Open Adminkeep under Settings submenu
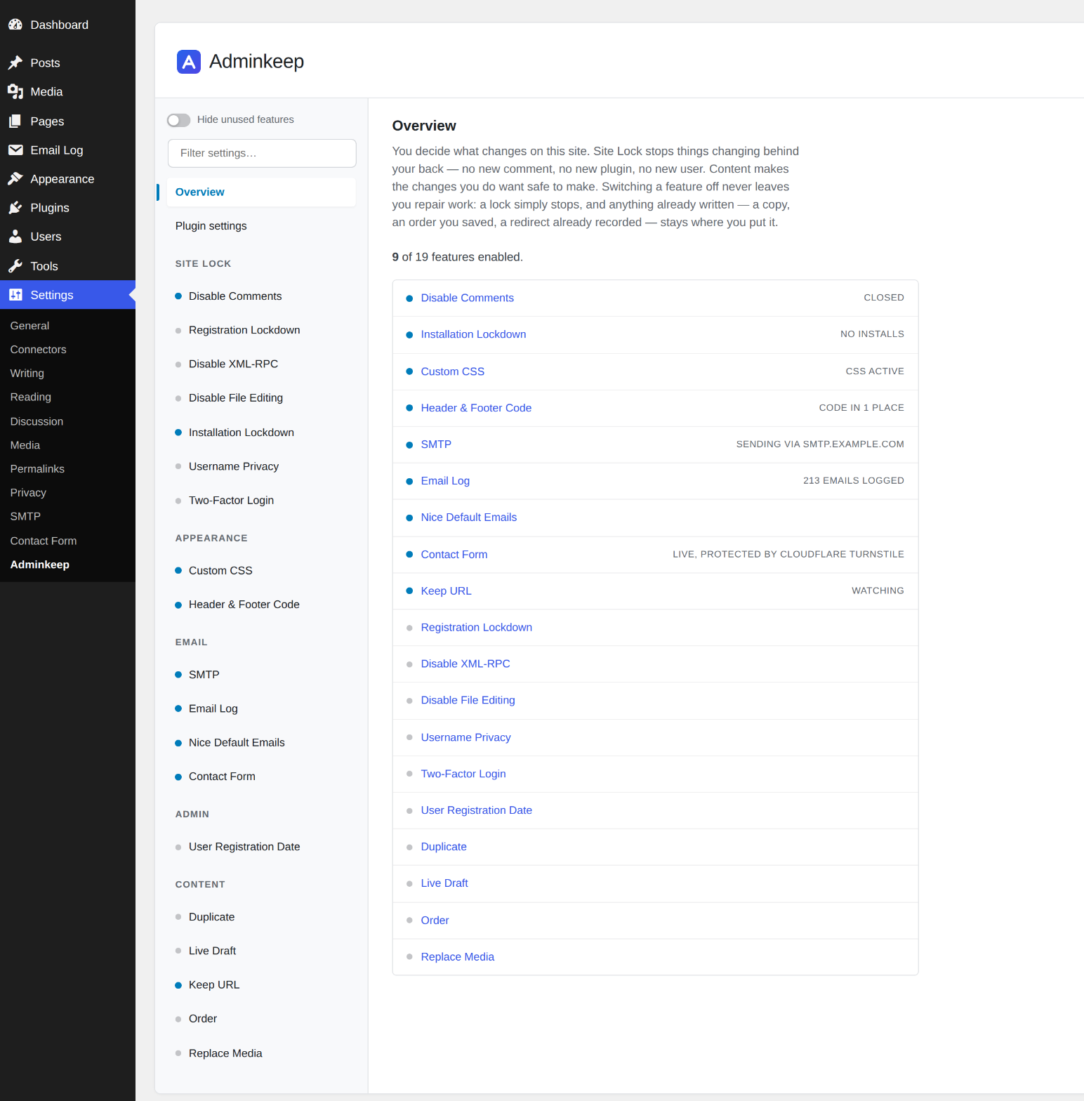Screen dimensions: 1084x1101 pyautogui.click(x=39, y=565)
